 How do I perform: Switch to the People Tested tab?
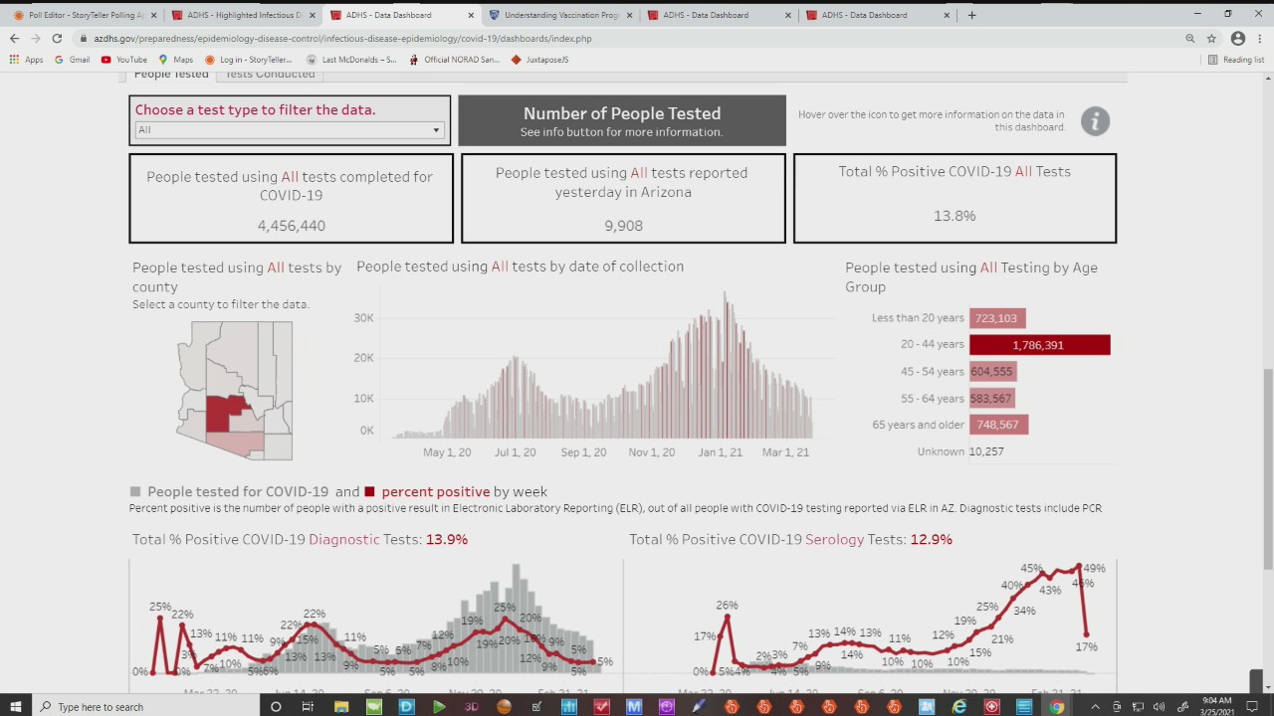click(171, 75)
